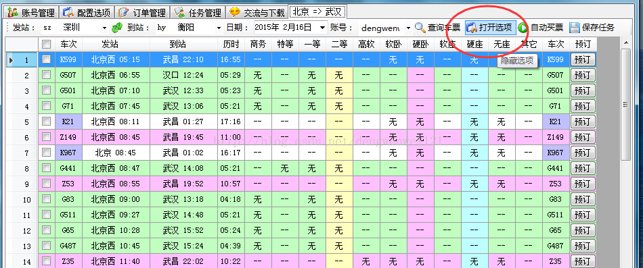Check the box for train G507

(x=47, y=75)
